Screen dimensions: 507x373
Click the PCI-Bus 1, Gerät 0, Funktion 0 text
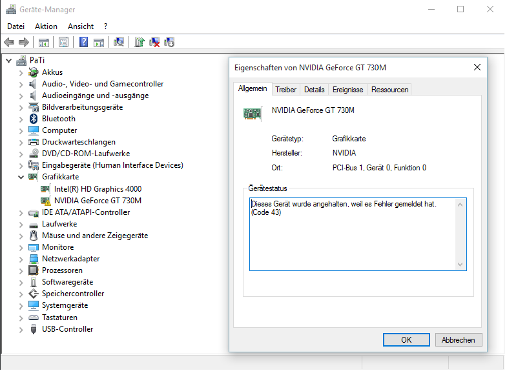(x=379, y=168)
